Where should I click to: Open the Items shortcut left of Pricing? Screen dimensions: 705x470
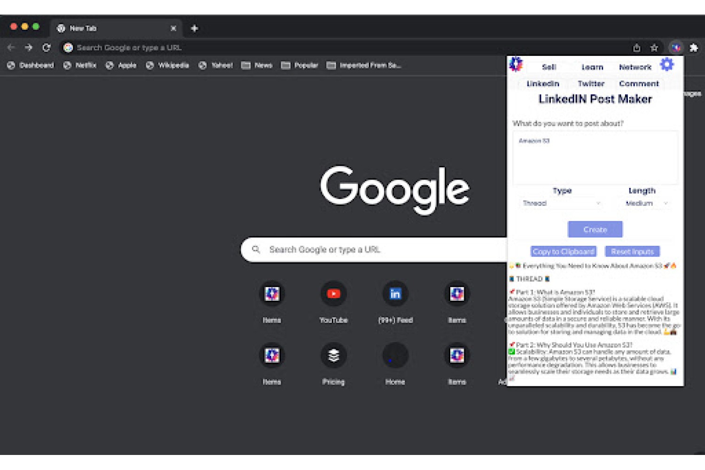pyautogui.click(x=272, y=355)
